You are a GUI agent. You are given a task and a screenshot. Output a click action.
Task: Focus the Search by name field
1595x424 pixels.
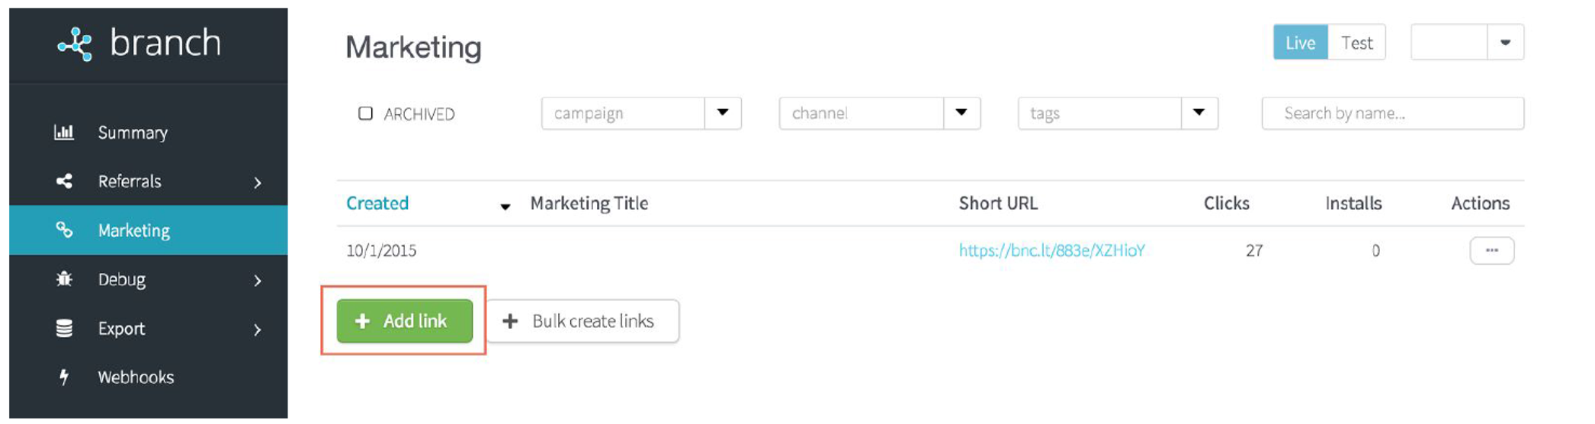coord(1393,113)
